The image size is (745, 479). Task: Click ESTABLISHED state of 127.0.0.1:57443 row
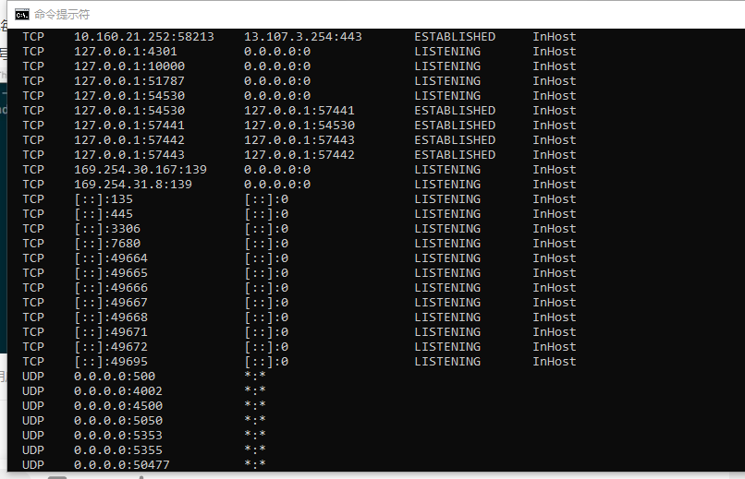tap(455, 155)
